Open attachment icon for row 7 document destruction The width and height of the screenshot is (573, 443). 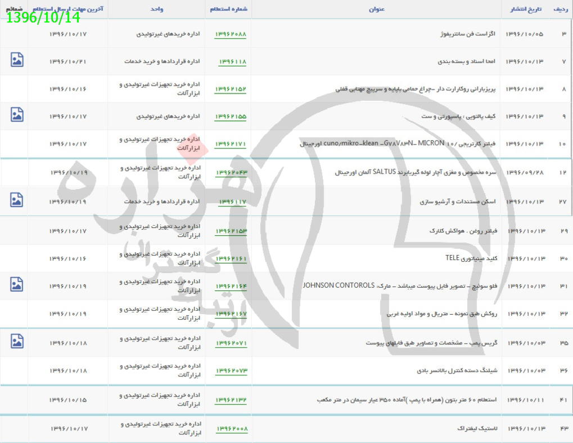click(17, 60)
